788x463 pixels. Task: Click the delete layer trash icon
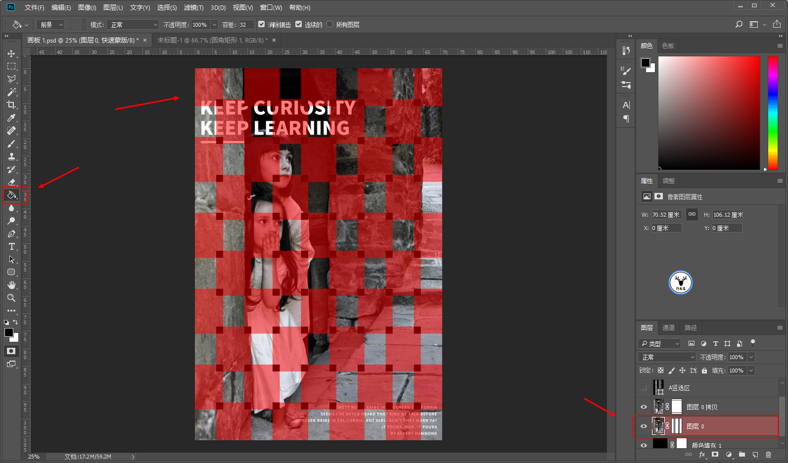[x=768, y=455]
